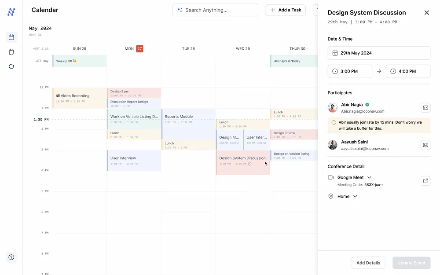Expand the Home location dropdown
This screenshot has height=275, width=440.
355,196
